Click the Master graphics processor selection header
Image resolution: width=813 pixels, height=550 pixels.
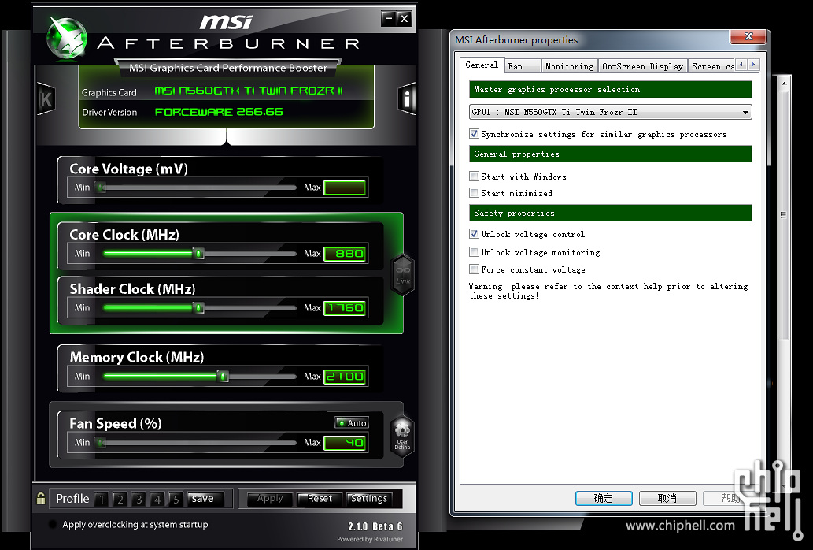click(610, 89)
